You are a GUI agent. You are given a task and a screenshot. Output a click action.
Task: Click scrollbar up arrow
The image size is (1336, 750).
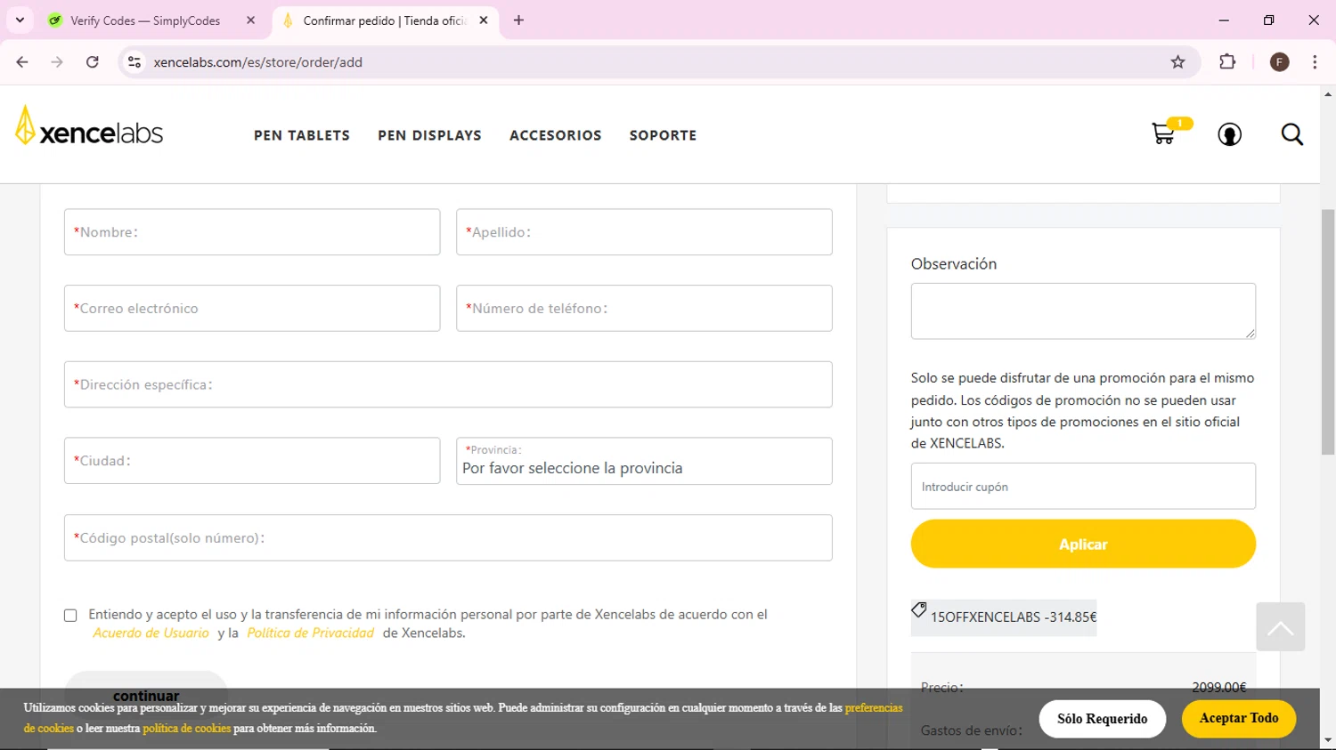coord(1328,93)
